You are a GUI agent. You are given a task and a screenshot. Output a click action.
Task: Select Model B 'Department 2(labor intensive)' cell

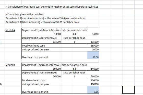(41, 72)
